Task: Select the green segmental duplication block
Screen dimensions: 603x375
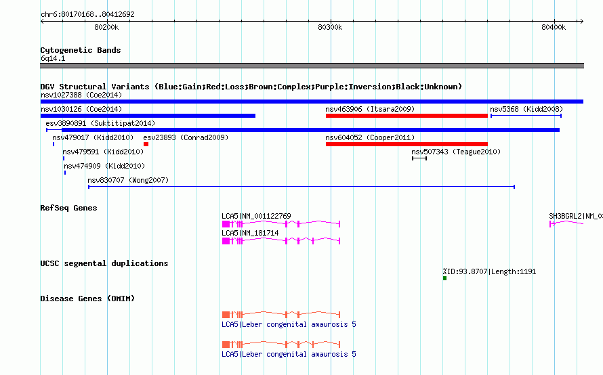Action: (x=444, y=278)
